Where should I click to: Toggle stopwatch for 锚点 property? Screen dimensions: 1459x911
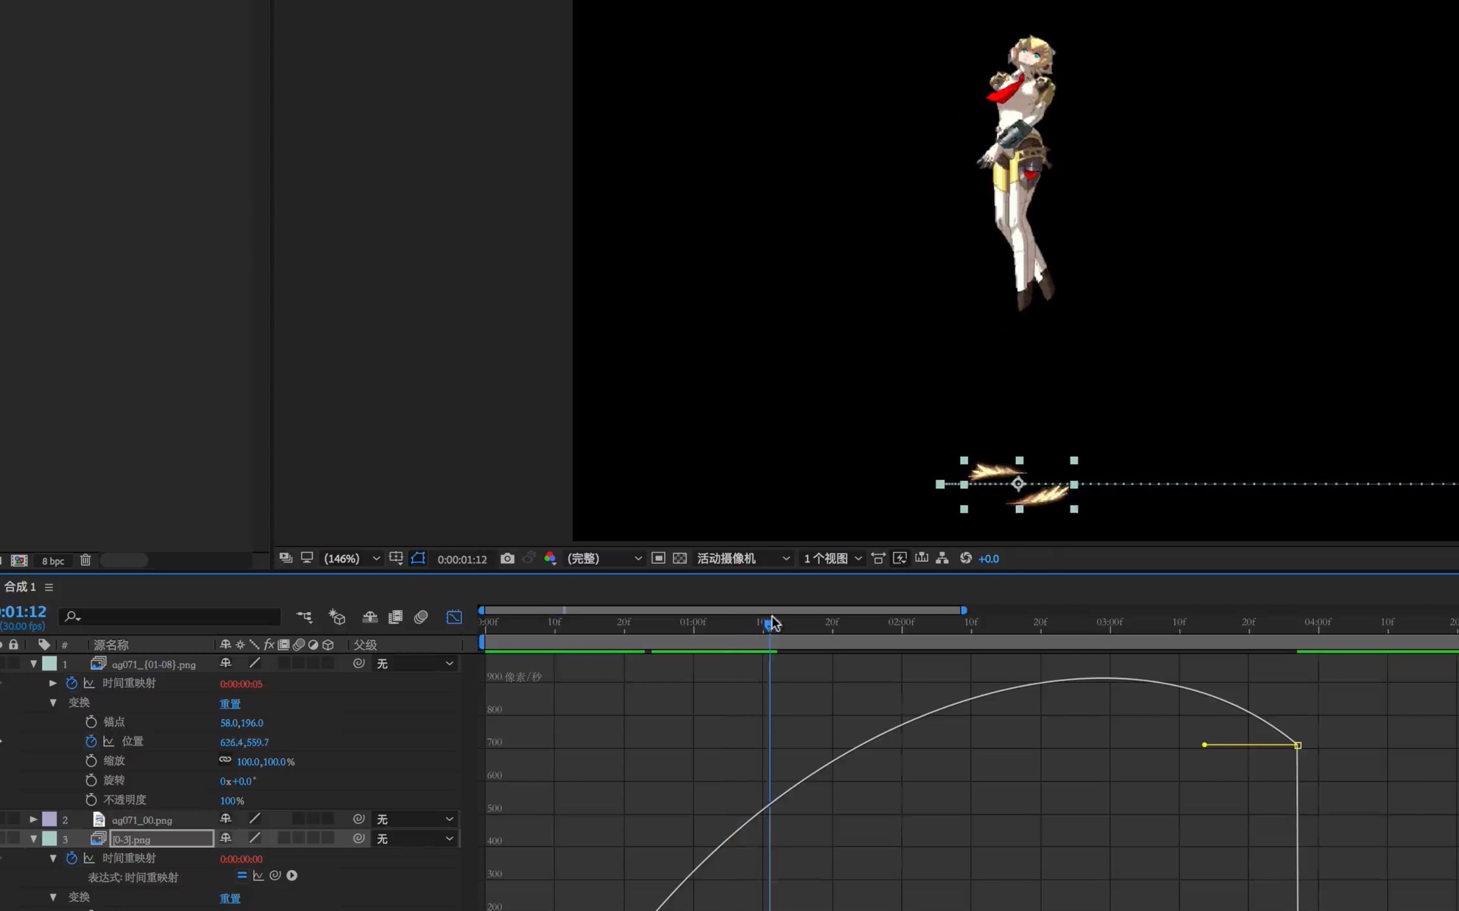pos(91,722)
